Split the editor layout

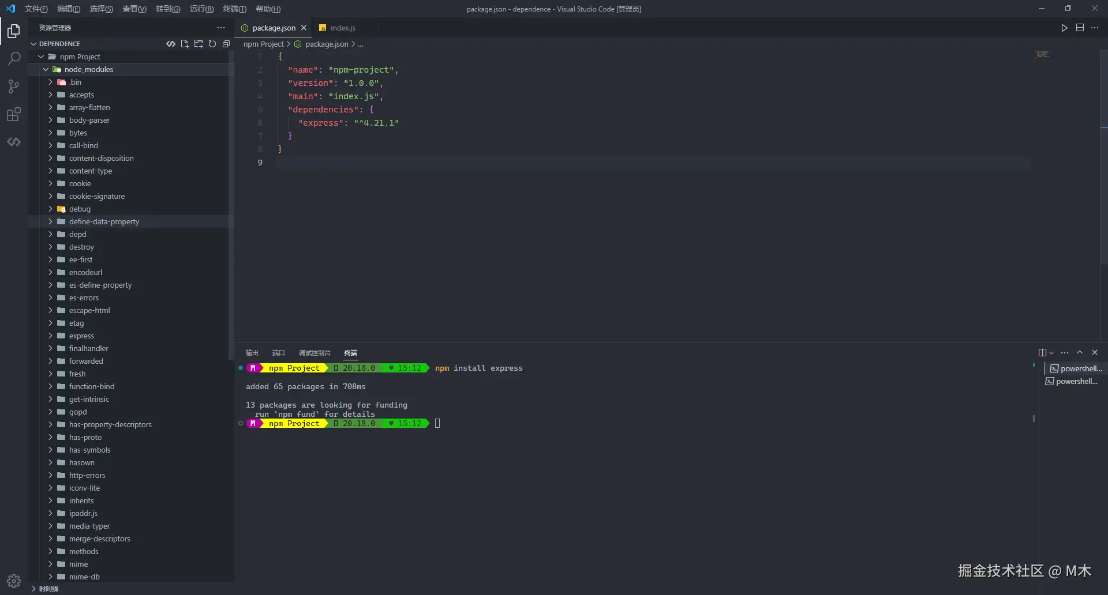point(1080,28)
